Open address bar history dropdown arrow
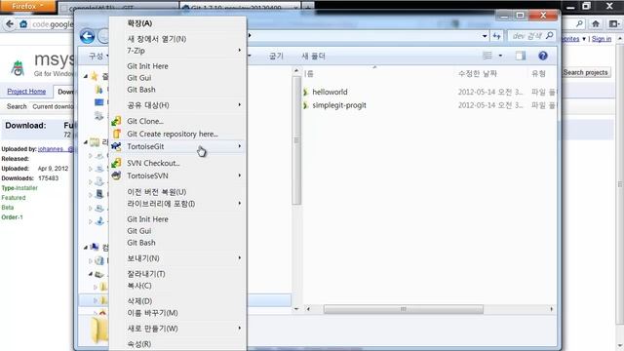The height and width of the screenshot is (351, 624). coord(485,36)
